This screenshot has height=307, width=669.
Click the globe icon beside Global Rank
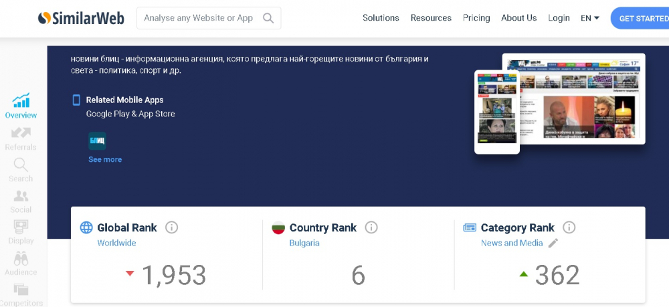point(86,227)
